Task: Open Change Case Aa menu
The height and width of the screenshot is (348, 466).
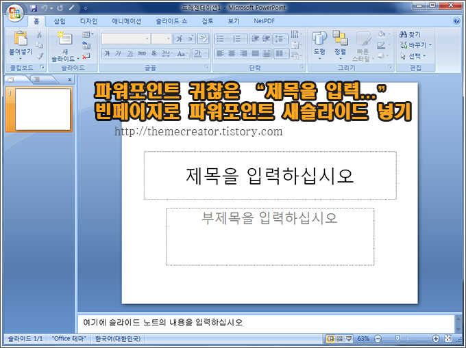Action: coord(182,53)
